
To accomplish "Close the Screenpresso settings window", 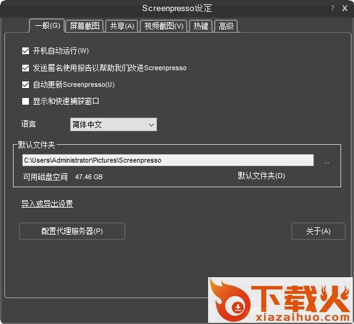I will tap(345, 8).
